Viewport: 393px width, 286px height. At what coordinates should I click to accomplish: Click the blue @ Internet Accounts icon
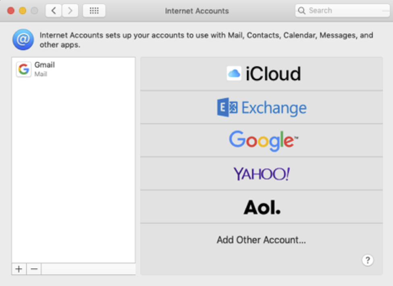tap(23, 39)
